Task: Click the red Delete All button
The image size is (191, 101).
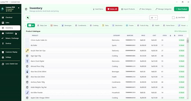Action: pyautogui.click(x=112, y=9)
